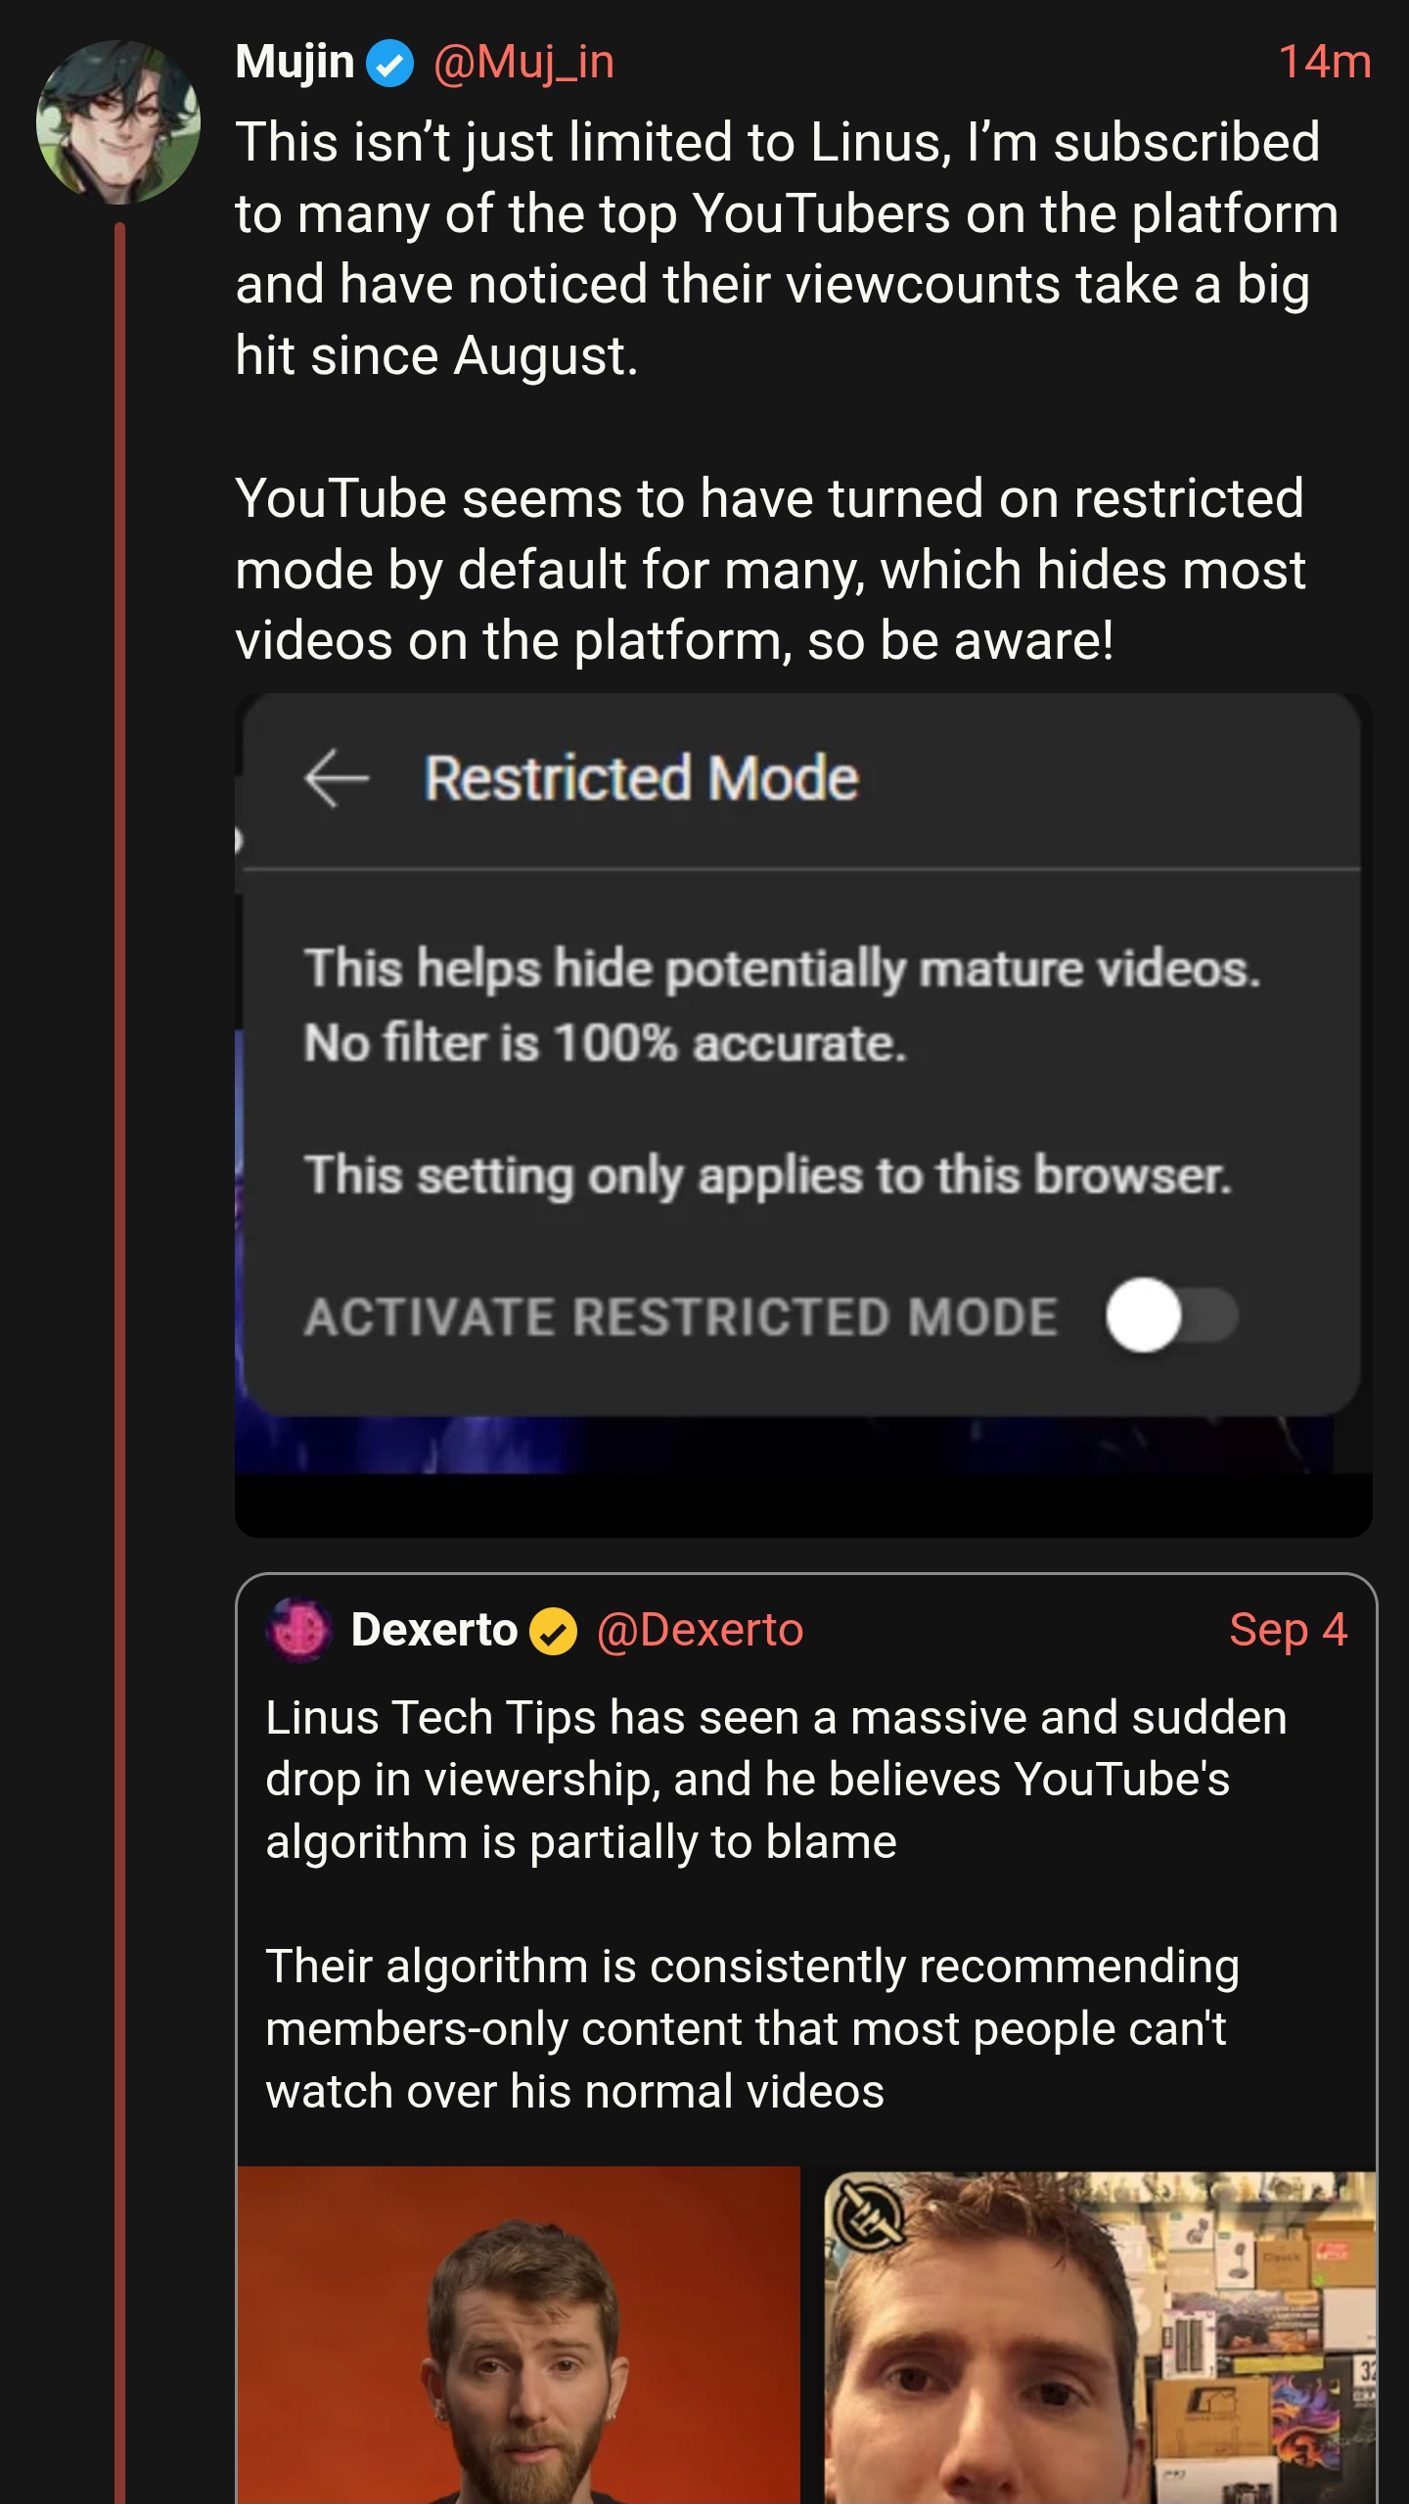Click Mujin's blue verified badge
This screenshot has height=2504, width=1409.
(389, 64)
